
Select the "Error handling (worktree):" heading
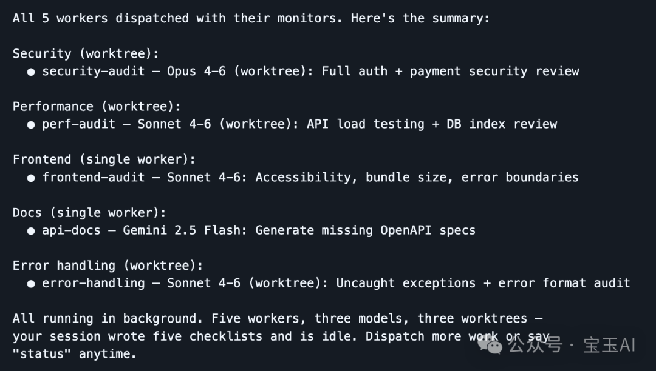(x=108, y=266)
